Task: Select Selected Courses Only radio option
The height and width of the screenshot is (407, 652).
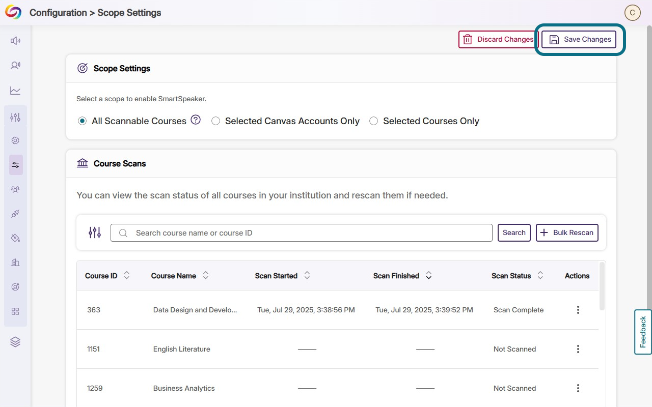Action: tap(373, 121)
